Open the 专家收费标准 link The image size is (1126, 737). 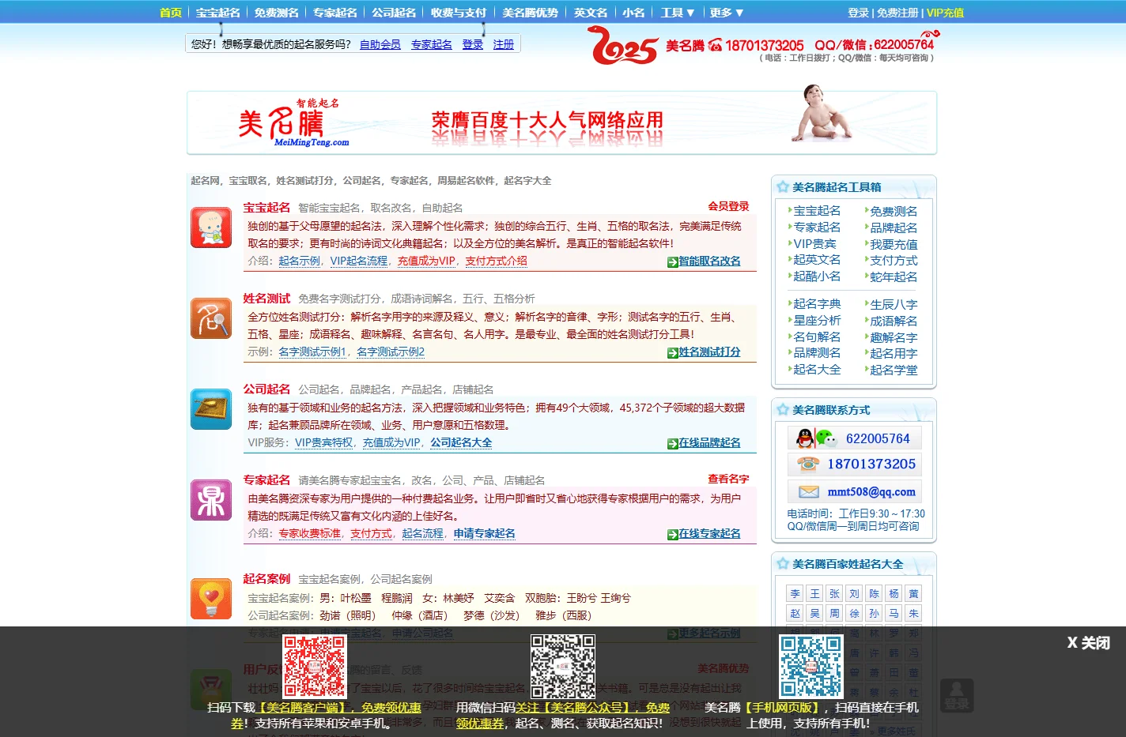pyautogui.click(x=310, y=533)
